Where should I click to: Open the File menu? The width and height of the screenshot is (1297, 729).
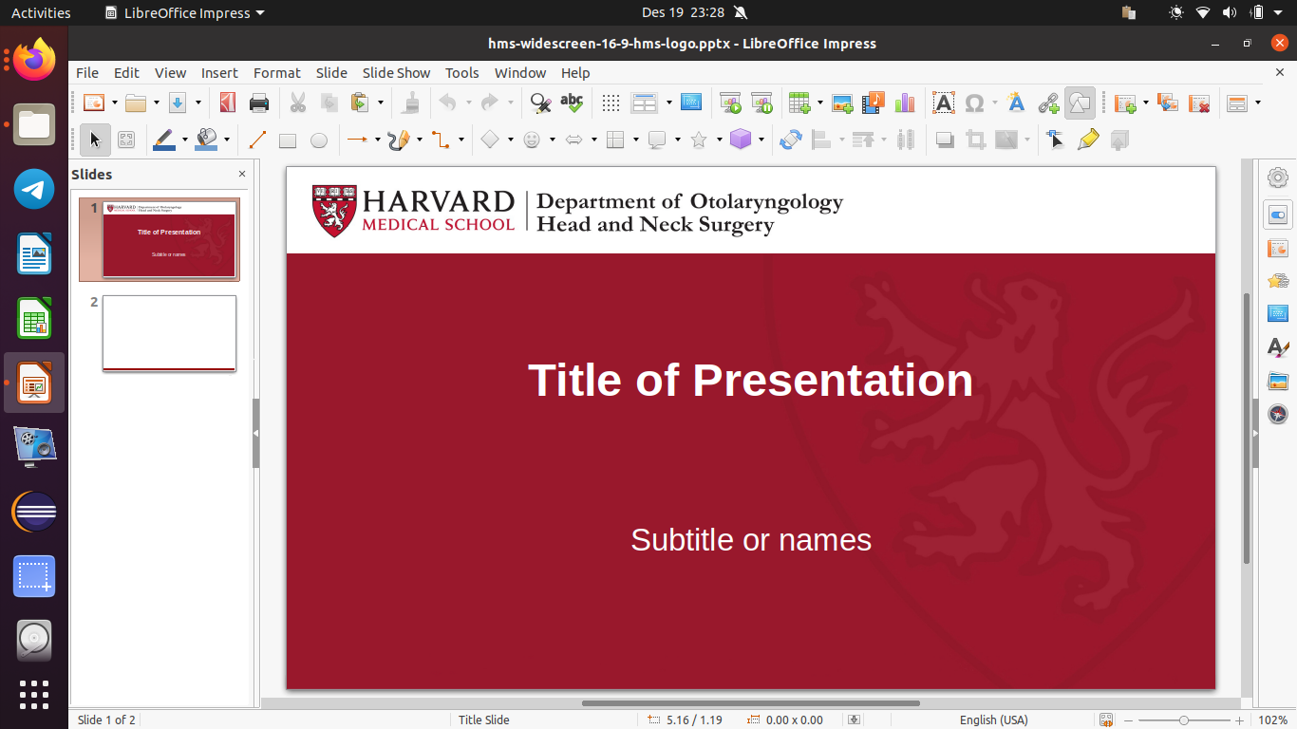click(x=87, y=72)
